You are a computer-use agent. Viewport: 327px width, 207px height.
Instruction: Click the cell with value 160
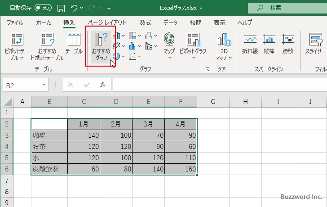coord(181,169)
